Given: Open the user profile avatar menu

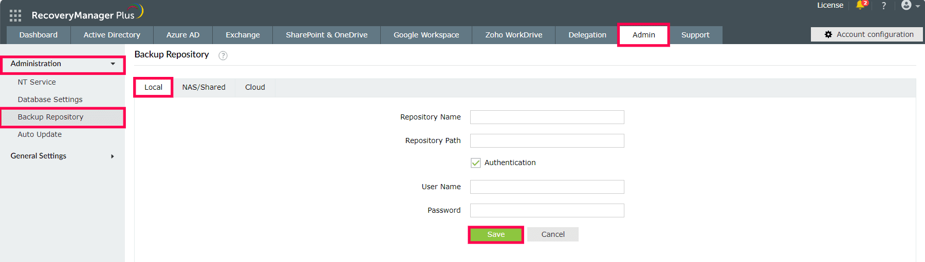Looking at the screenshot, I should 906,5.
